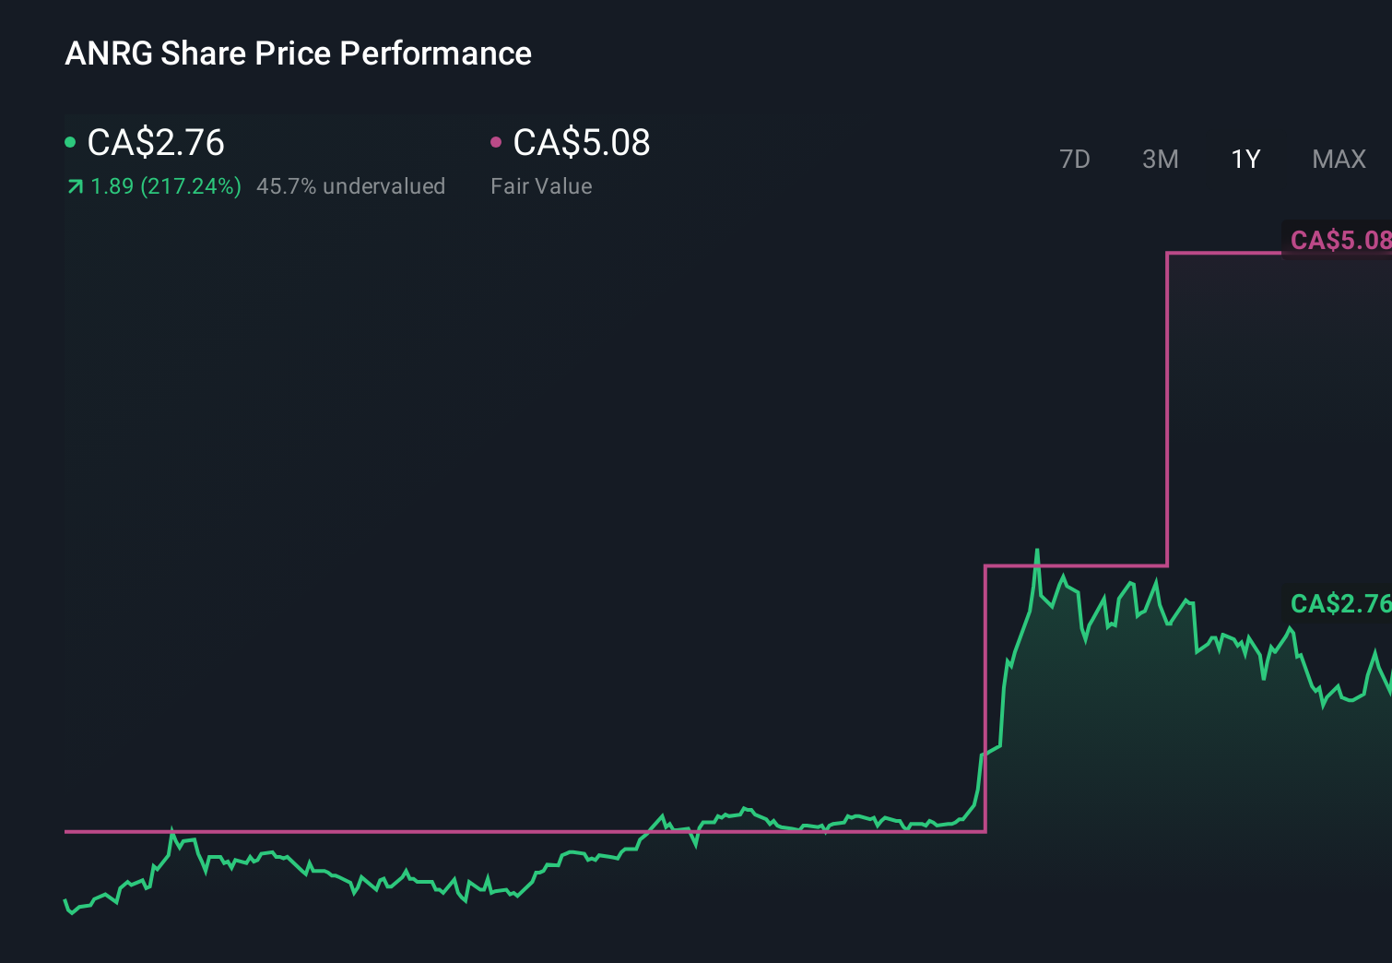Toggle the undervalued highlight display
Screen dimensions: 1392x963
350,185
